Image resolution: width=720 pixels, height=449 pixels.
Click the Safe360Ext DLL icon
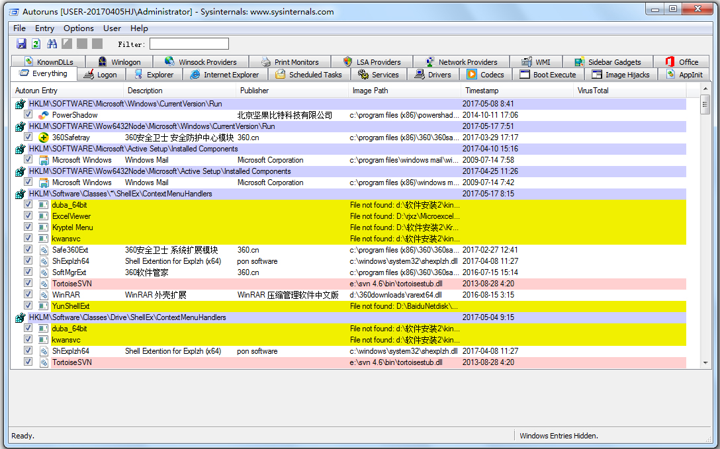click(44, 250)
